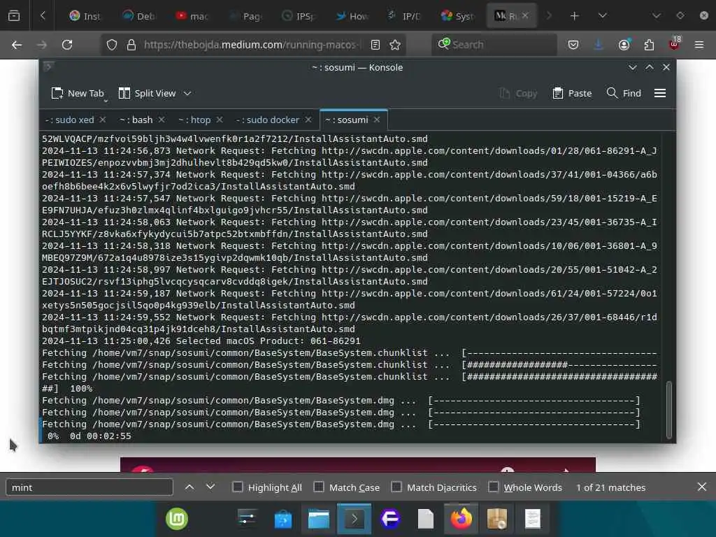Open package box taskbar icon

(497, 520)
